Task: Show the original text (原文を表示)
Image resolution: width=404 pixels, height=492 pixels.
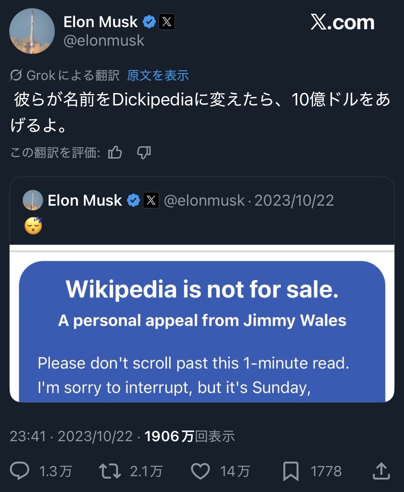Action: [158, 75]
